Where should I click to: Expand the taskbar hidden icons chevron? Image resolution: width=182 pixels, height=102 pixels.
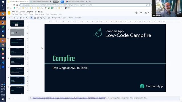pos(4,82)
